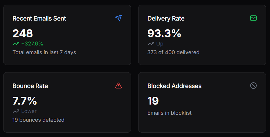Viewport: 270px width, 137px height.
Task: Click the 93.3% delivery rate value
Action: (164, 34)
